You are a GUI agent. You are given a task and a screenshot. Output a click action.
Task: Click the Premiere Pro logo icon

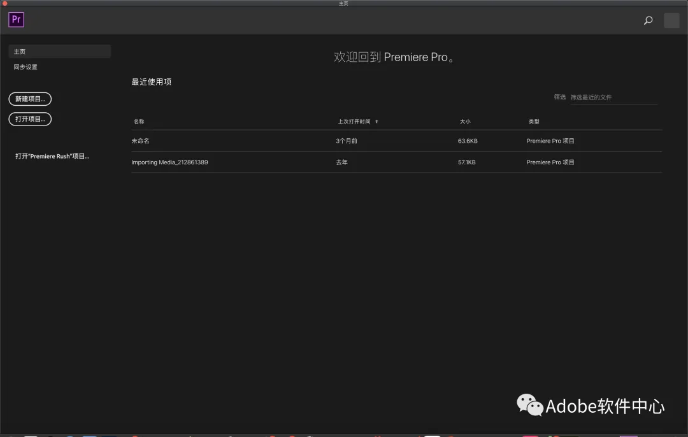click(x=16, y=20)
